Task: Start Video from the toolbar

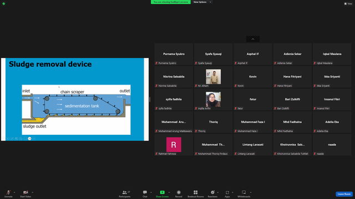Action: pyautogui.click(x=26, y=193)
